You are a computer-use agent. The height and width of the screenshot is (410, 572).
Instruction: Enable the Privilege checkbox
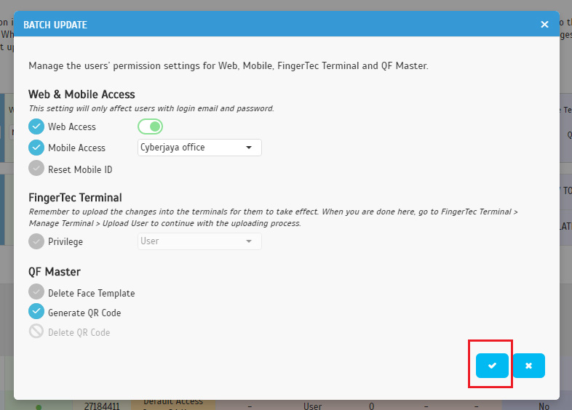coord(36,241)
